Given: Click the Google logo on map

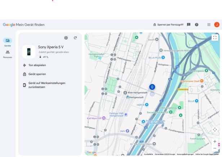Looking at the screenshot, I should click(91, 152).
